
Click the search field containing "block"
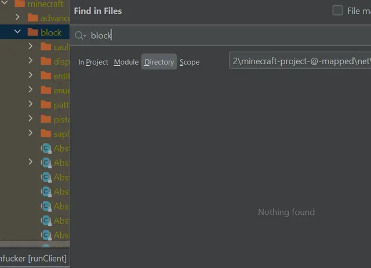point(220,35)
